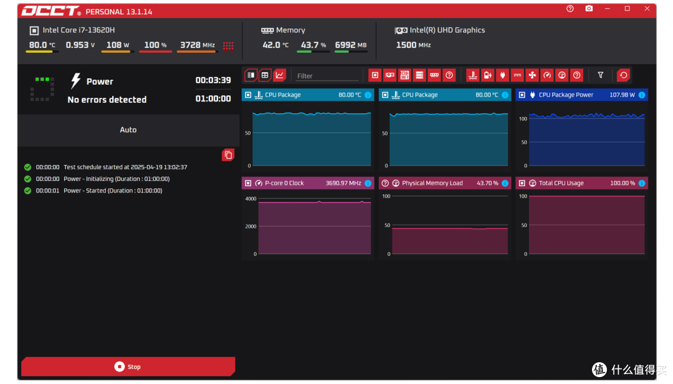
Task: Click the 0.953 V voltage reading
Action: (x=80, y=45)
